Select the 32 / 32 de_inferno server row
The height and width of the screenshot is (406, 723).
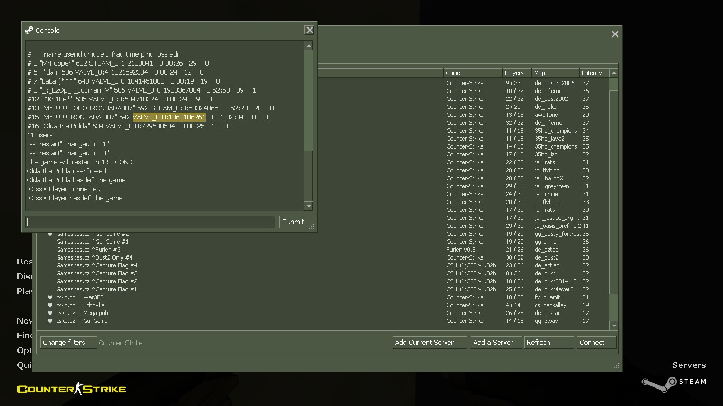tap(463, 123)
